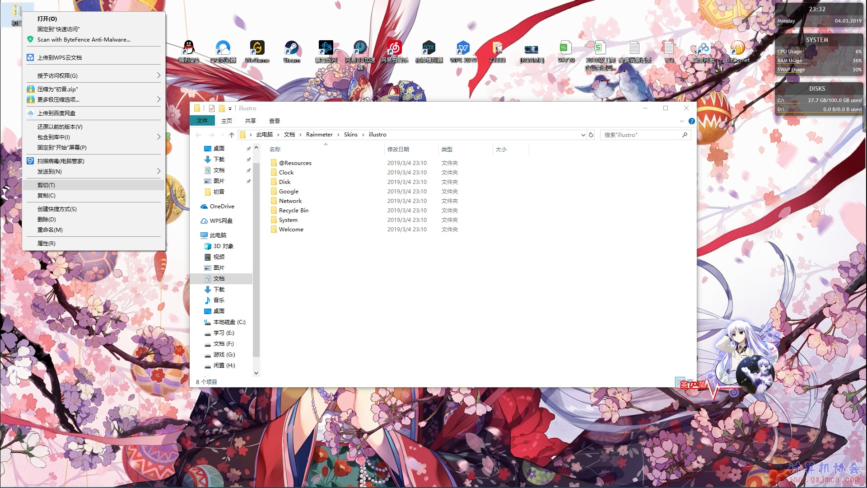This screenshot has width=867, height=488.
Task: Click the navigation pane scroll down arrow
Action: click(256, 373)
